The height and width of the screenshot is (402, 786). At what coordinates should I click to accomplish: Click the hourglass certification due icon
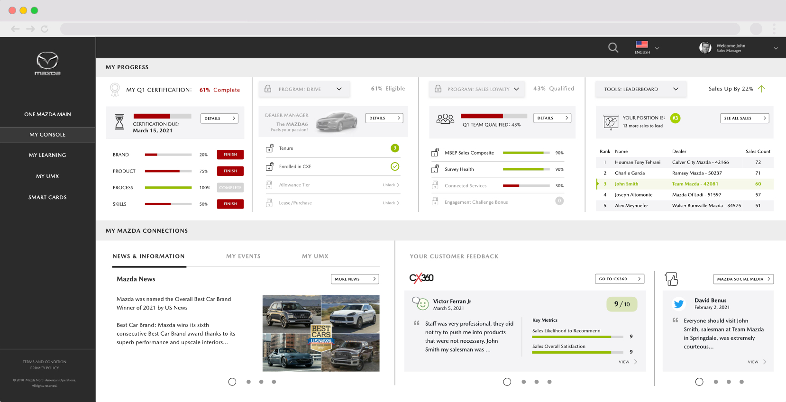pos(119,122)
